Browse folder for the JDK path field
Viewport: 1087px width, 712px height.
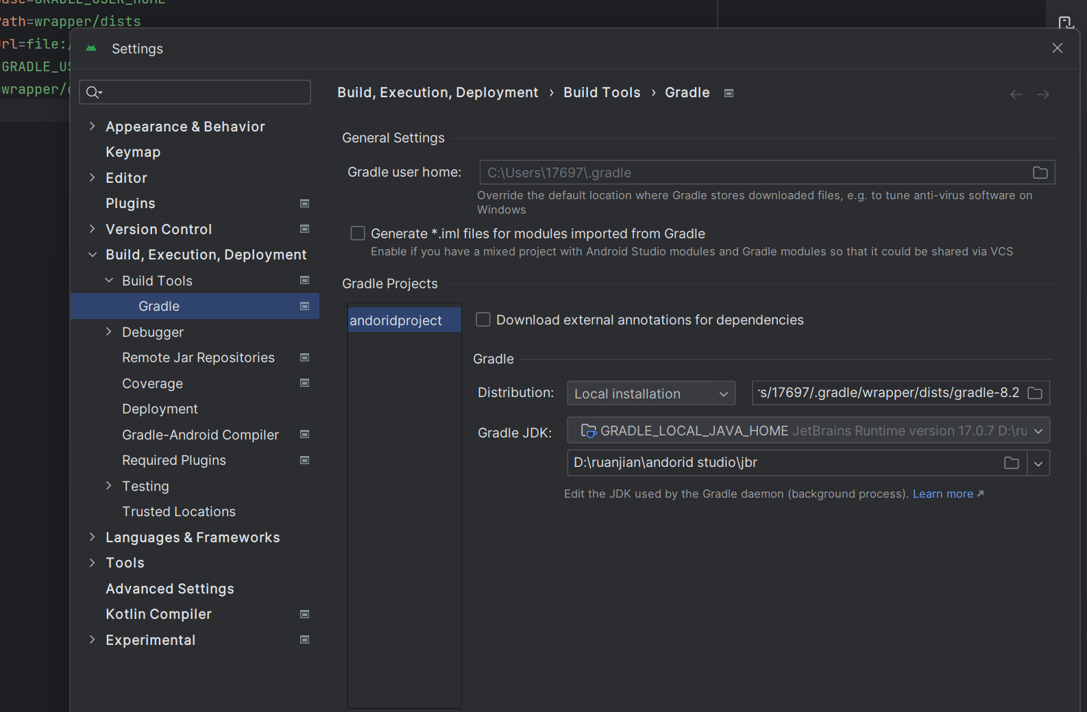click(x=1012, y=463)
